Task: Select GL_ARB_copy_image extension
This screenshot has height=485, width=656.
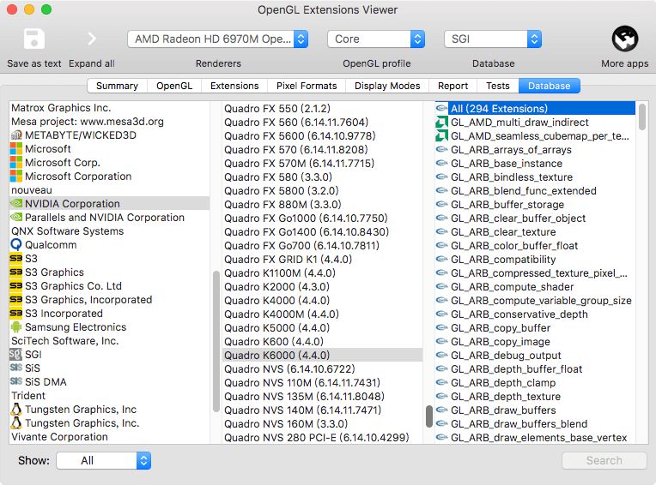Action: [x=535, y=341]
